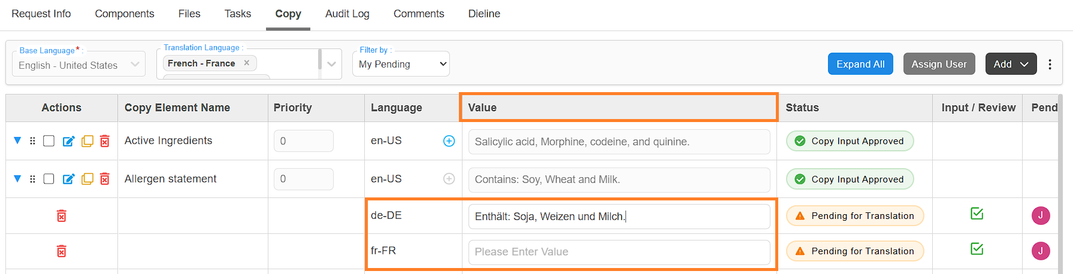The image size is (1073, 274).
Task: Click the Assign User button
Action: click(939, 64)
